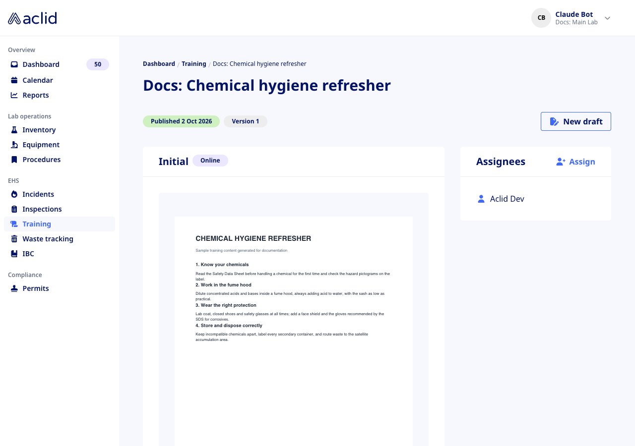Follow the Dashboard breadcrumb link

pos(159,64)
